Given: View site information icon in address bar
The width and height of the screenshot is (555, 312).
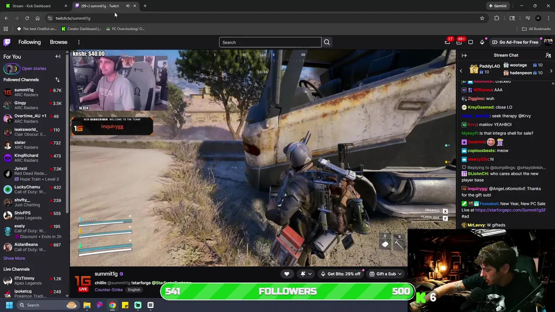Looking at the screenshot, I should coord(50,18).
